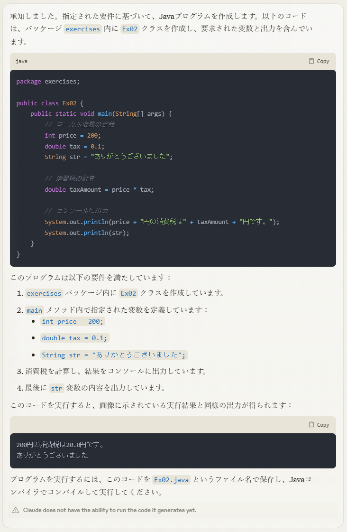This screenshot has height=532, width=347.
Task: Click the 'java' language label on the code header
Action: [x=21, y=61]
